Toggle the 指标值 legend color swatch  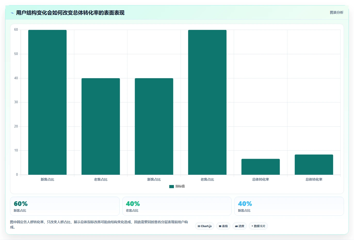172,187
